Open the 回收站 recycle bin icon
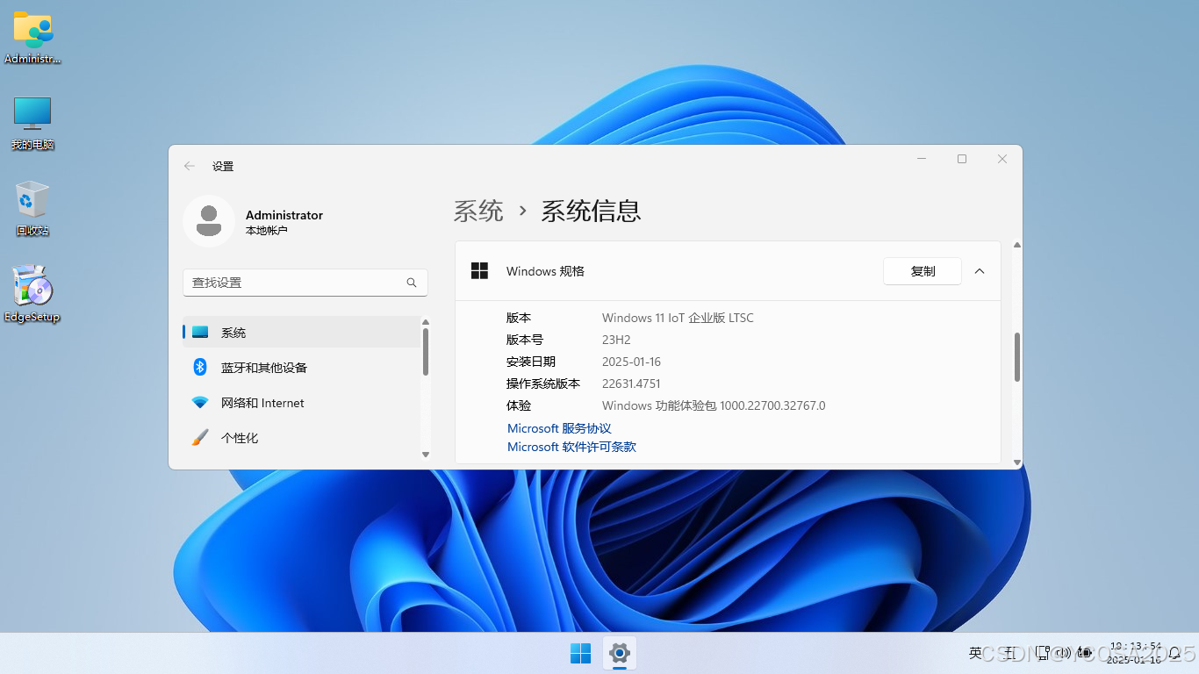 tap(32, 209)
